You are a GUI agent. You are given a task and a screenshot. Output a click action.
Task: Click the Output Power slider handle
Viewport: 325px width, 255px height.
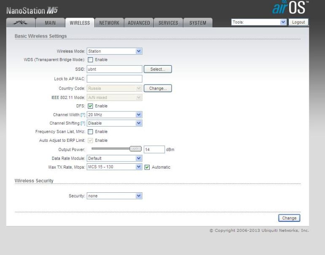click(x=135, y=149)
